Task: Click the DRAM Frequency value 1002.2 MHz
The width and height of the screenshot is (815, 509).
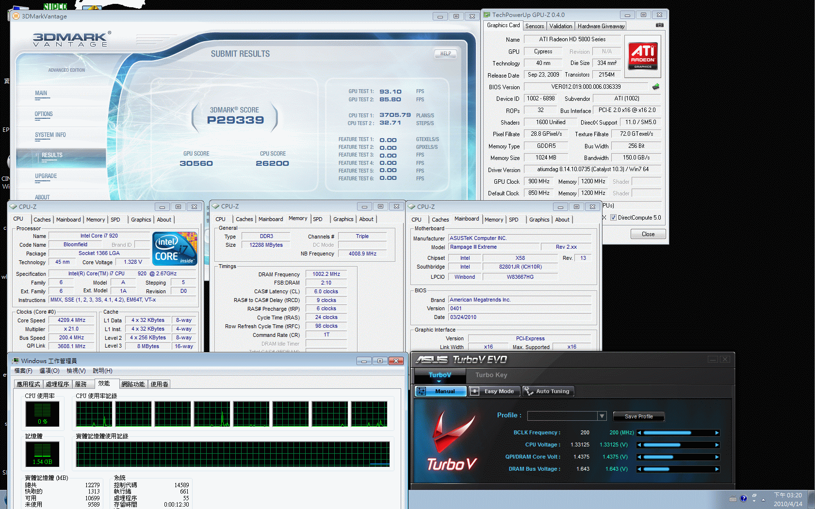Action: (x=326, y=274)
